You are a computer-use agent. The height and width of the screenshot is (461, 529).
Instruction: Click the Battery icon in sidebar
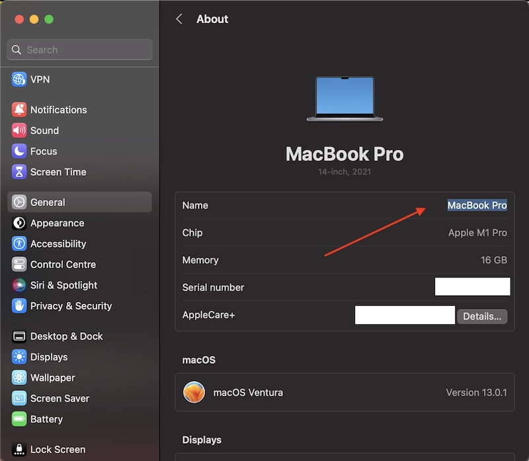19,419
